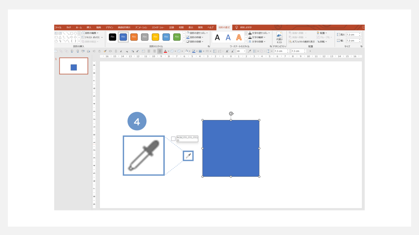Screen dimensions: 419x235
Task: Open the quick toolbar customize arrow
Action: pyautogui.click(x=310, y=51)
